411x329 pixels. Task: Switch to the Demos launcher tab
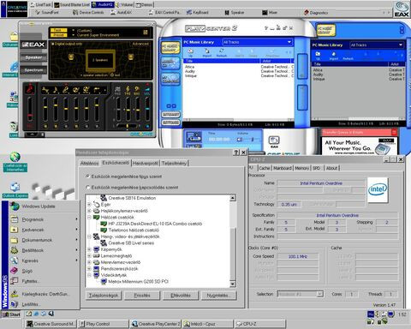144,4
